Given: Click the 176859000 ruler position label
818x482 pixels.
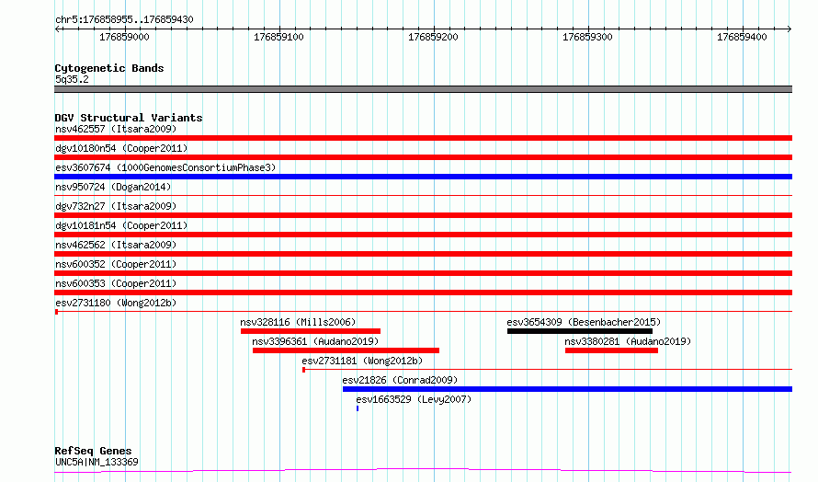Looking at the screenshot, I should 124,37.
